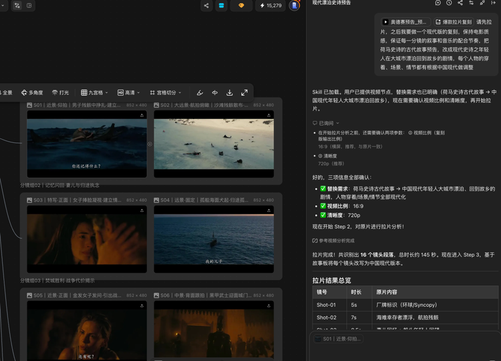This screenshot has height=361, width=501.
Task: Open the top-left collapsed dropdown chevron
Action: click(3, 5)
